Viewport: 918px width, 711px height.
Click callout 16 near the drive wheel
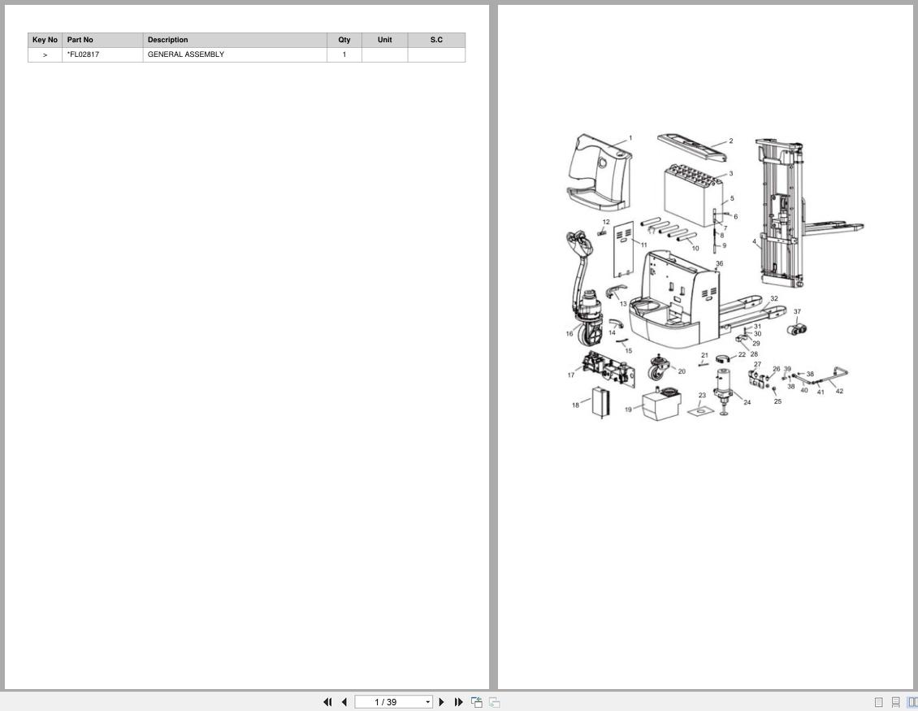[x=569, y=334]
